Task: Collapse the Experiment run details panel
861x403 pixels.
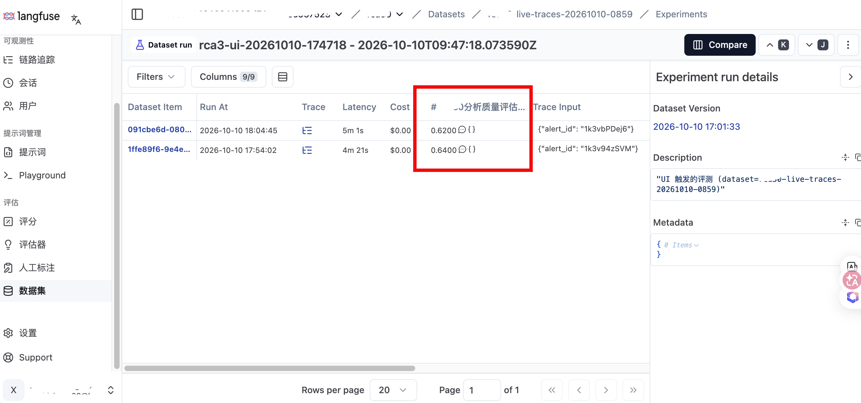Action: click(x=850, y=77)
